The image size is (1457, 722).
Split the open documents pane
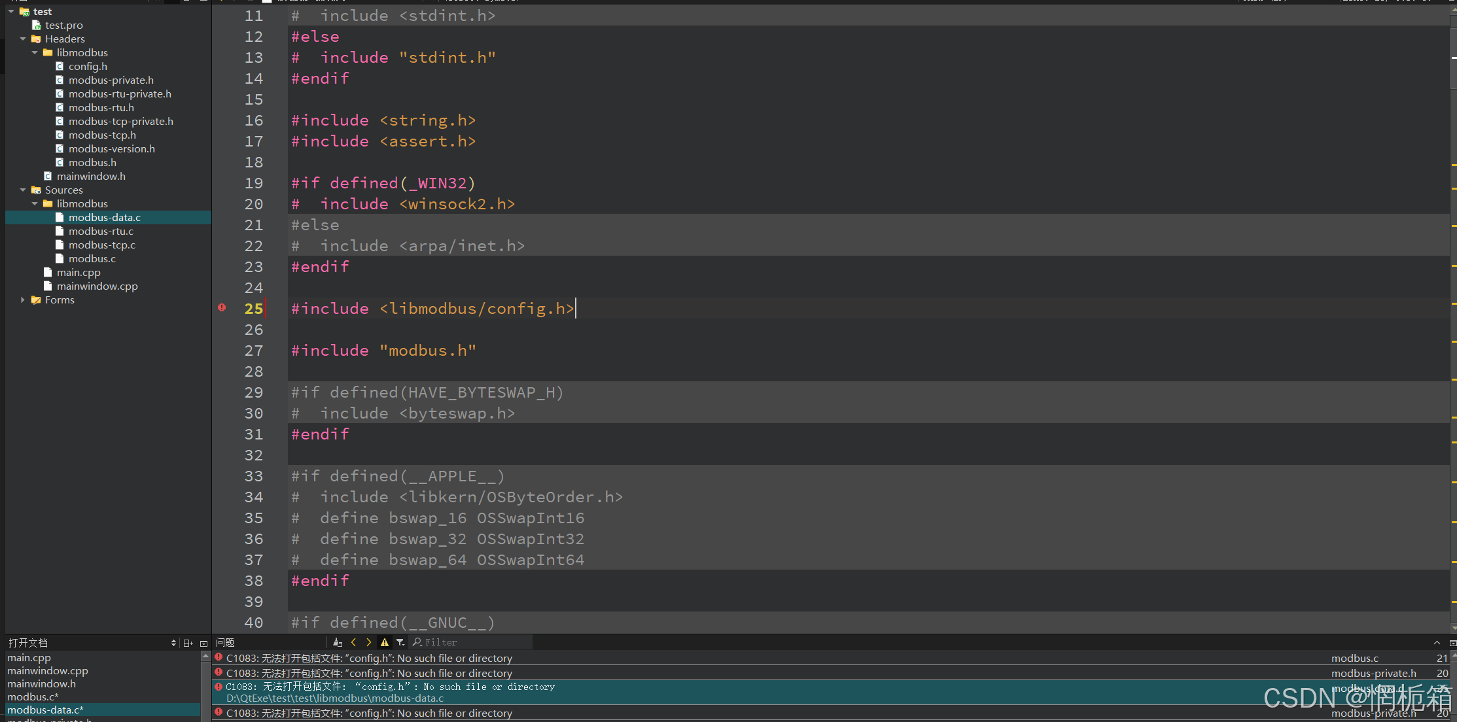[188, 643]
